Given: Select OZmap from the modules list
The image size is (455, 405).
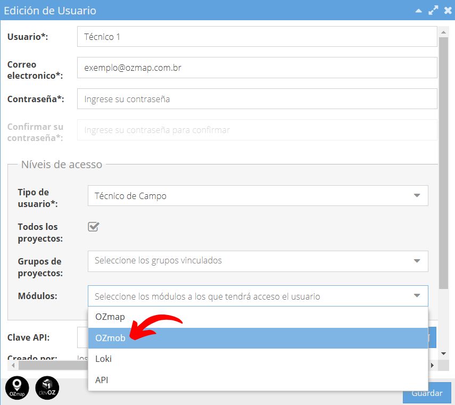Looking at the screenshot, I should (258, 317).
